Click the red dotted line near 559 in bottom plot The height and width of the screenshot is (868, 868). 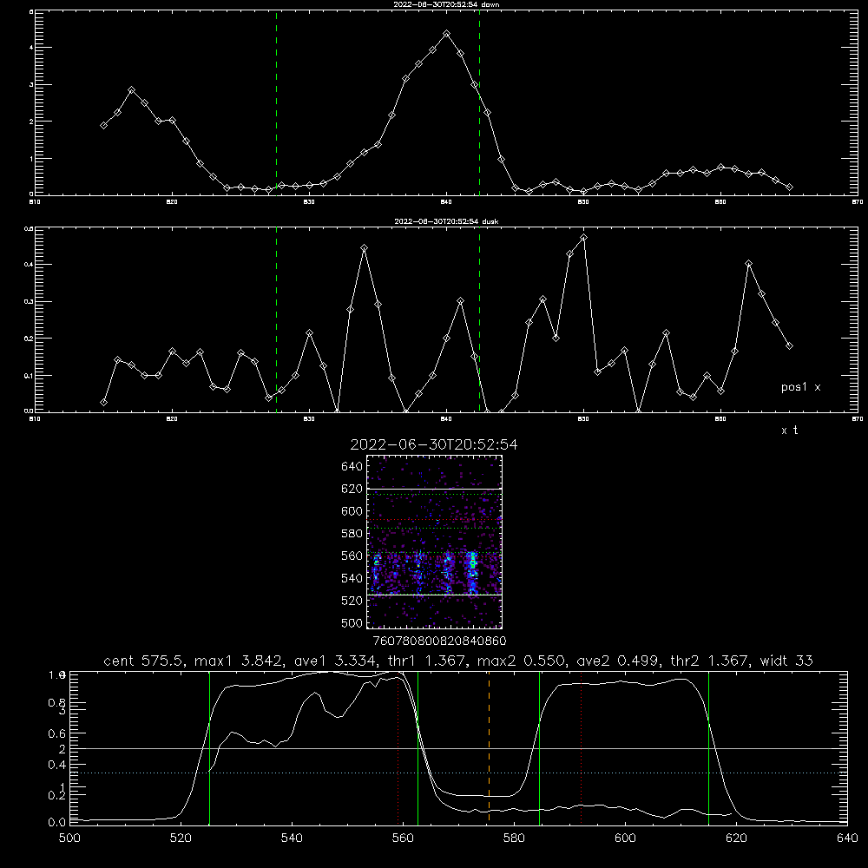[x=398, y=748]
